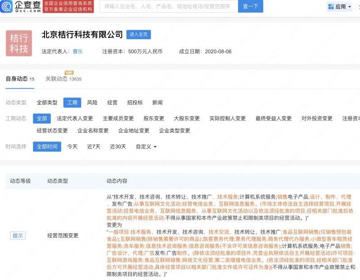Click the 进入主页 button

coord(139,35)
